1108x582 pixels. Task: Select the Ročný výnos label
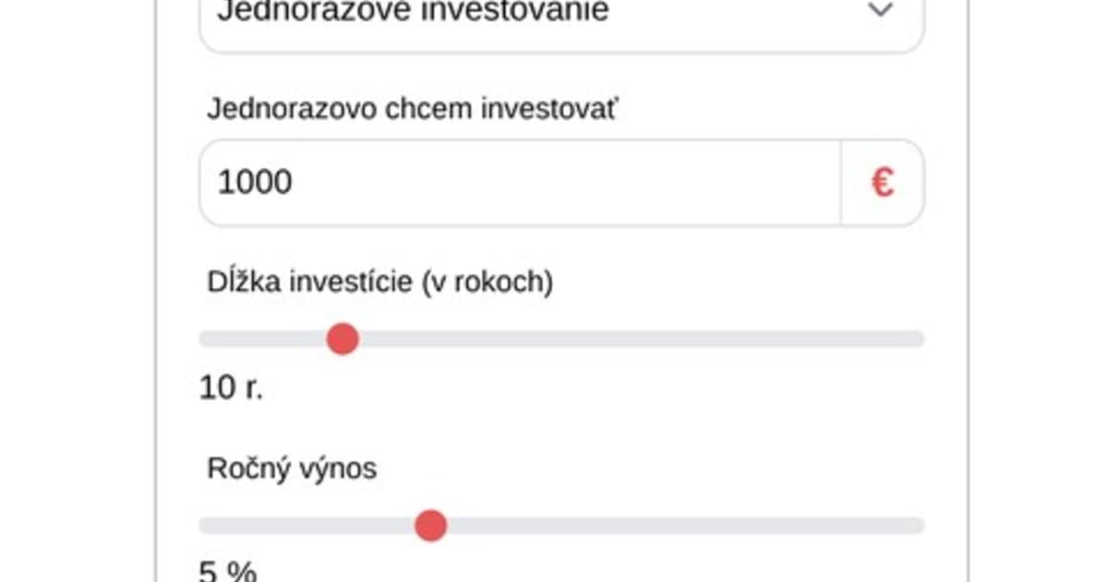(x=291, y=468)
